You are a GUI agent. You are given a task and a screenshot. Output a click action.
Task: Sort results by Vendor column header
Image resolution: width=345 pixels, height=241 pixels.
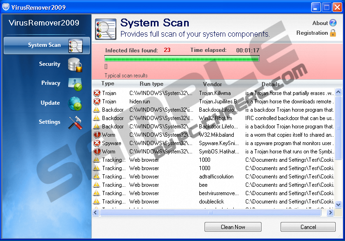pyautogui.click(x=212, y=84)
